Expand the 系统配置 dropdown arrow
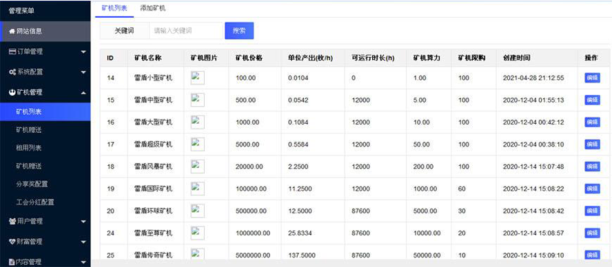612x267 pixels. coord(83,72)
